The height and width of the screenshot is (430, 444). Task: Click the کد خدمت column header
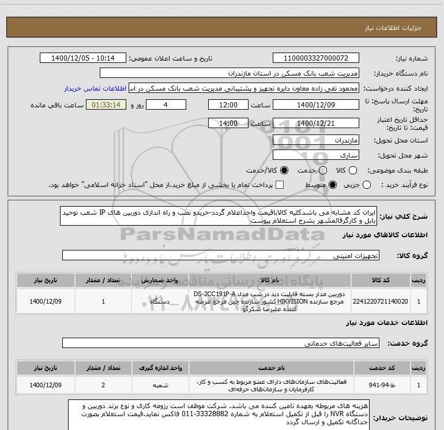[382, 368]
